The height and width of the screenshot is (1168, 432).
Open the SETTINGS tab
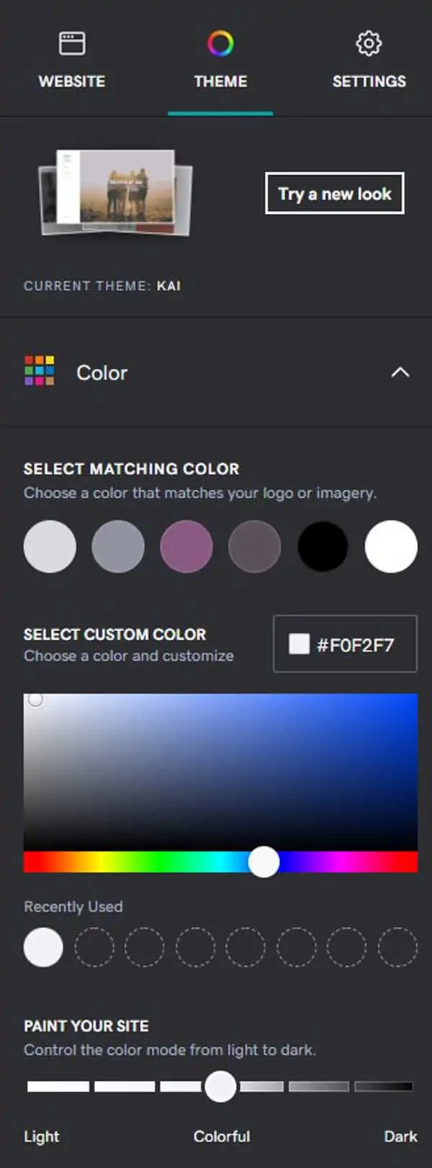coord(369,61)
